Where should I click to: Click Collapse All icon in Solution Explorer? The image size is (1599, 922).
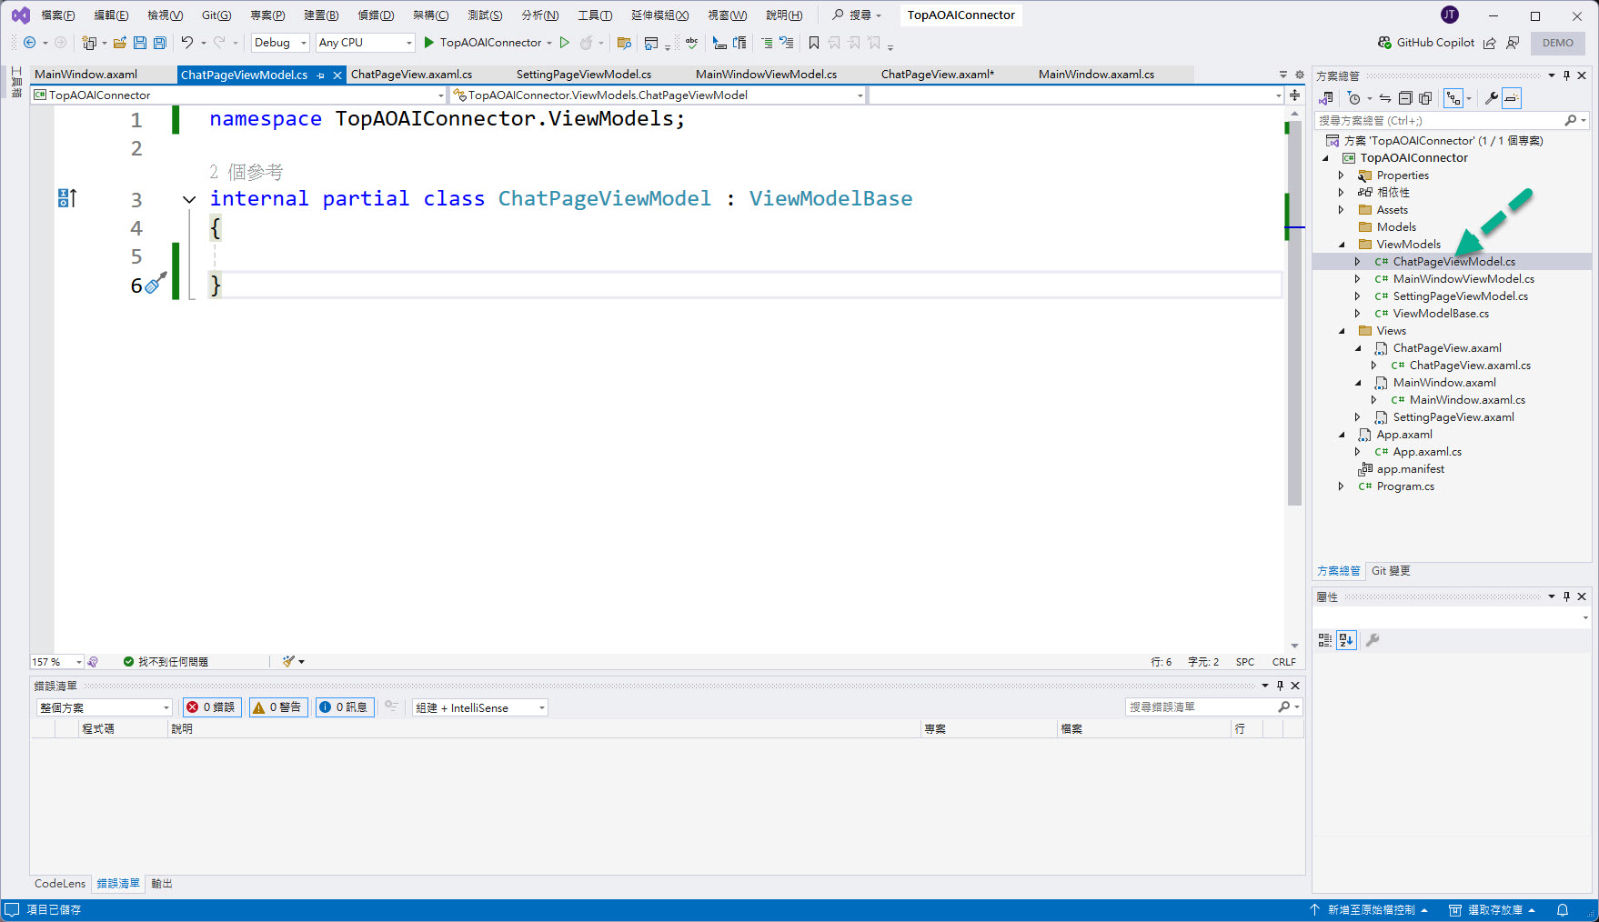[1405, 98]
